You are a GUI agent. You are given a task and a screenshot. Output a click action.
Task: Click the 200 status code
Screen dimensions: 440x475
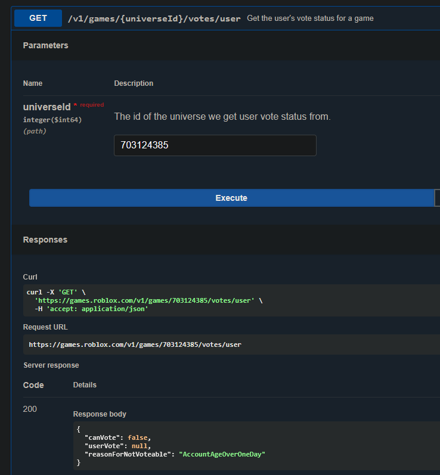[30, 409]
